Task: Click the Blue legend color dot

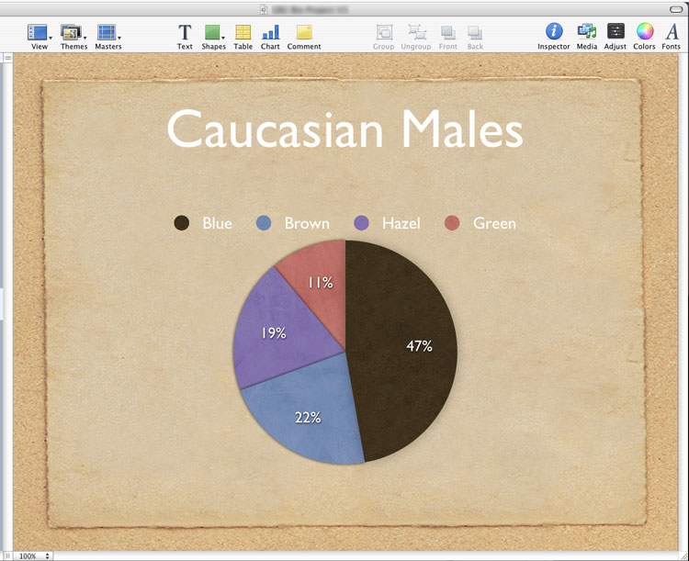Action: (x=182, y=223)
